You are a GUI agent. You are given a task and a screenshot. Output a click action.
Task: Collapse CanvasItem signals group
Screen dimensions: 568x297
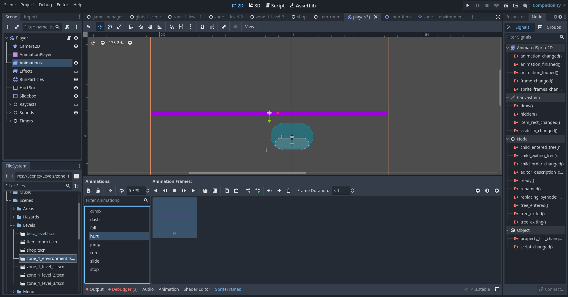coord(507,98)
